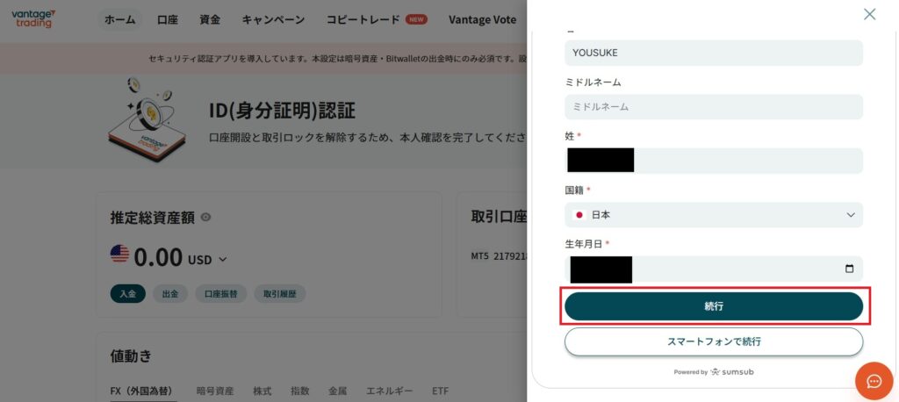The image size is (899, 402).
Task: Click the ミドルネーム input field
Action: click(713, 107)
